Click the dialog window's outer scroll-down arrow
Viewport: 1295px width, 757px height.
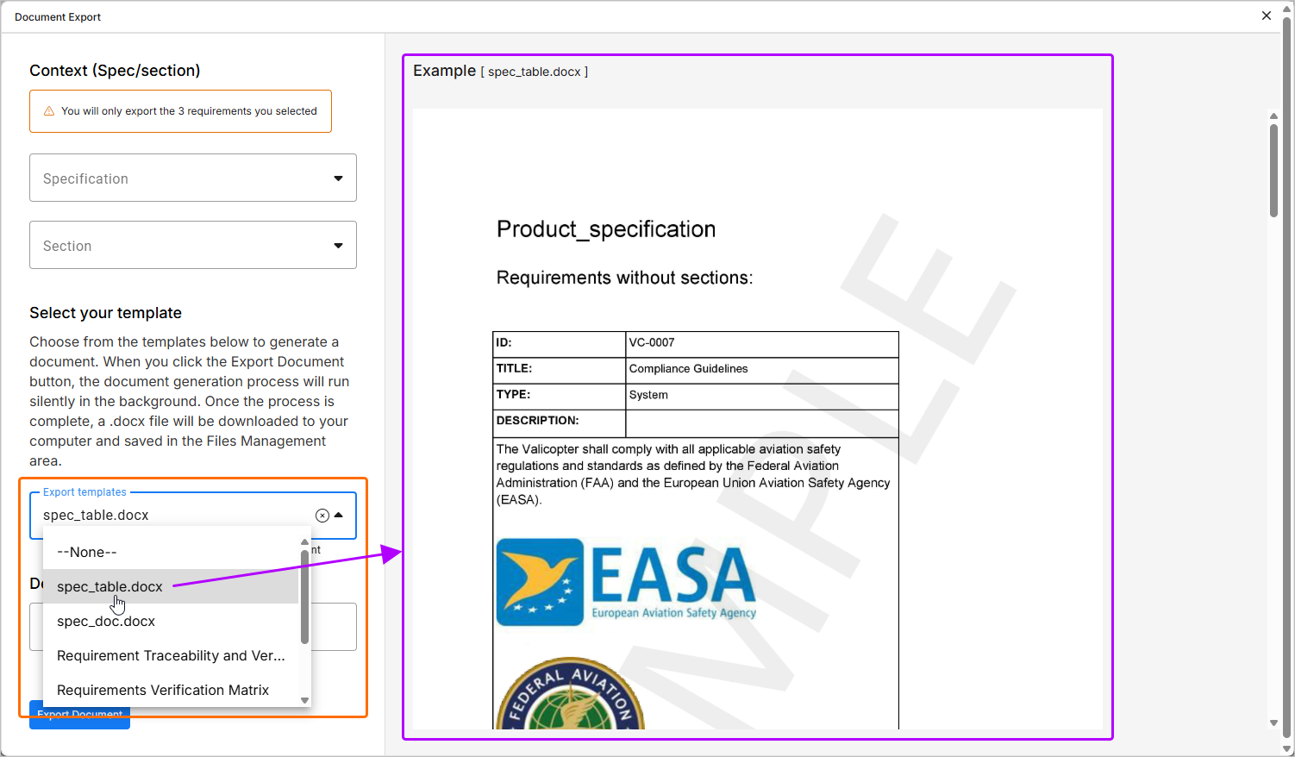[x=1287, y=748]
